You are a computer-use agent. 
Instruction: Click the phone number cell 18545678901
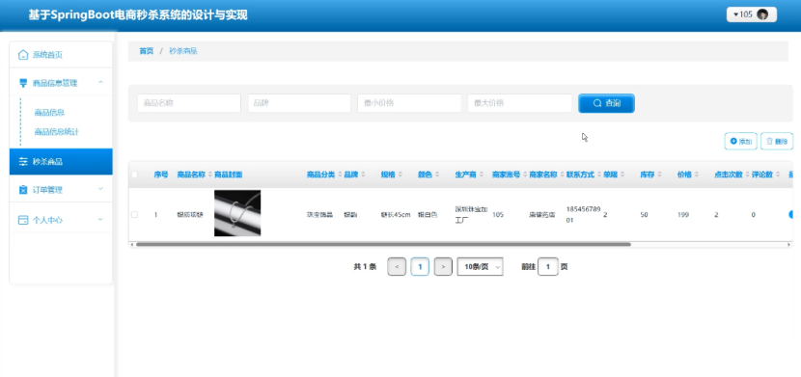(x=584, y=215)
